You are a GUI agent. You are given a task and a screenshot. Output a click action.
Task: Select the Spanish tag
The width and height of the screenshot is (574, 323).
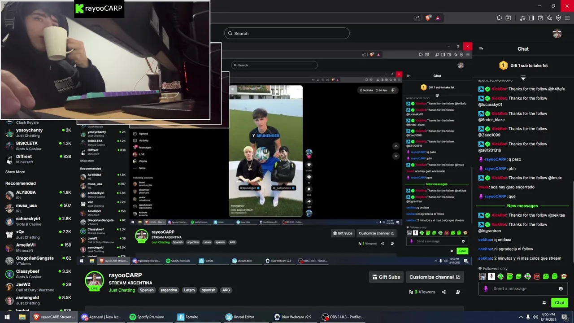[x=147, y=290]
